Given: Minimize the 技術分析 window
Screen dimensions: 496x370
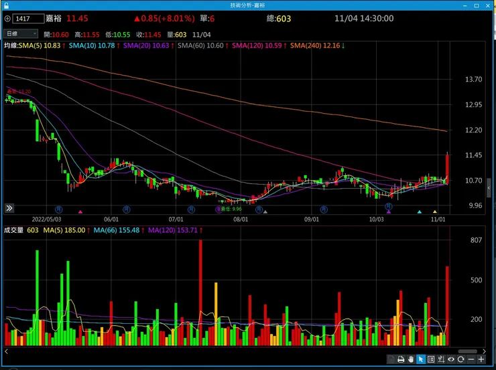Looking at the screenshot, I should click(x=465, y=5).
